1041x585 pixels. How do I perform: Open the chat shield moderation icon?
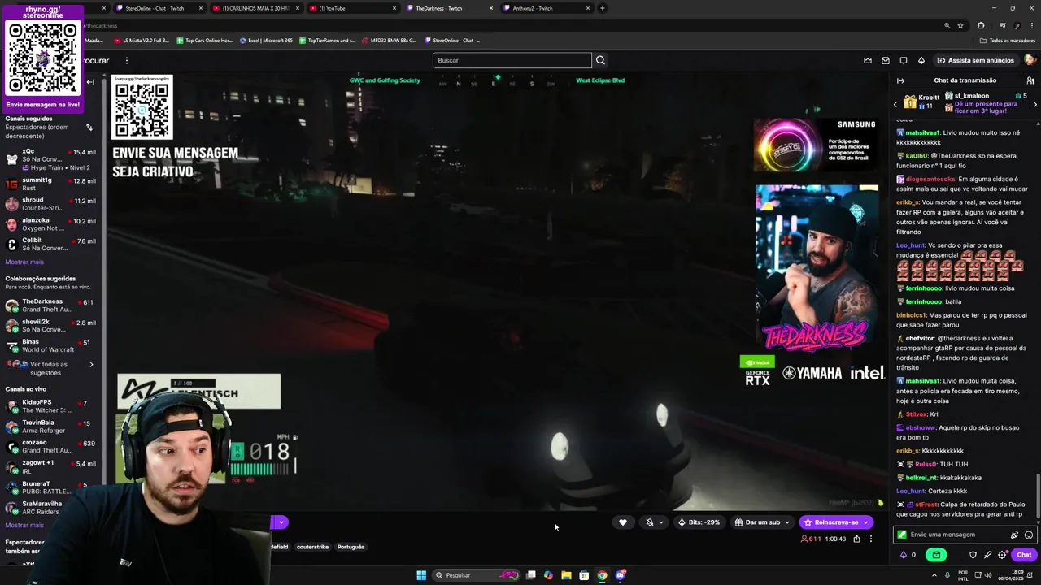point(973,555)
